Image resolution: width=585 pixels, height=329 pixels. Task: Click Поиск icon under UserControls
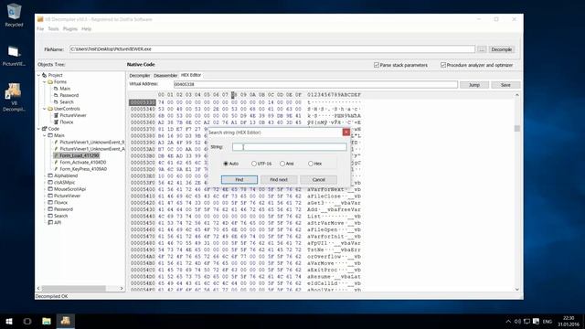(56, 122)
